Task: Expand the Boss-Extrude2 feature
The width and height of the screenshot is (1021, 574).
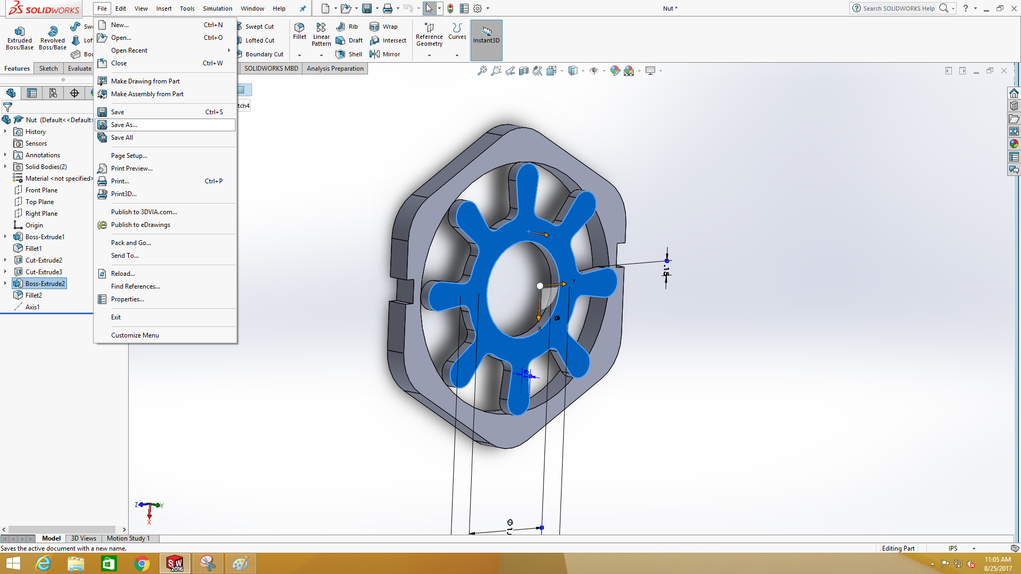Action: click(5, 283)
